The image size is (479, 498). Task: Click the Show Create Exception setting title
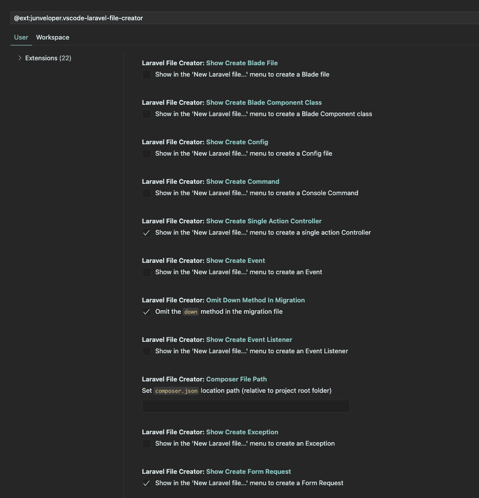point(242,432)
